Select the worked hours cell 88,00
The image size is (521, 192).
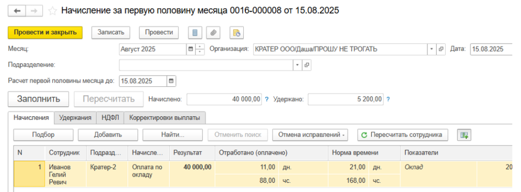247,181
